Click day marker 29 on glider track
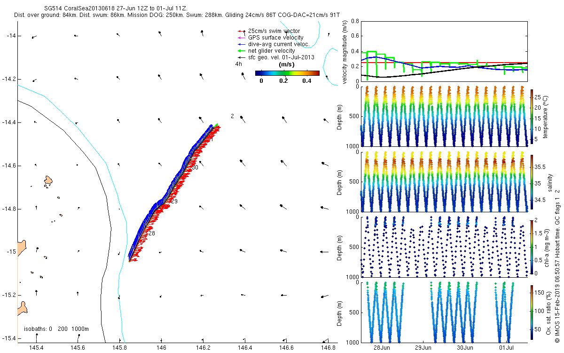Image resolution: width=564 pixels, height=353 pixels. click(x=174, y=201)
